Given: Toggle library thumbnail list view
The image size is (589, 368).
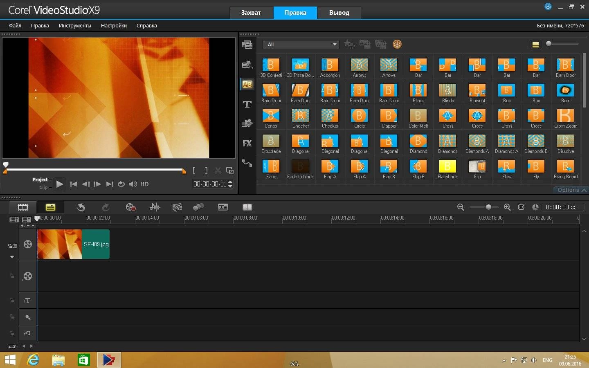Looking at the screenshot, I should coord(535,44).
